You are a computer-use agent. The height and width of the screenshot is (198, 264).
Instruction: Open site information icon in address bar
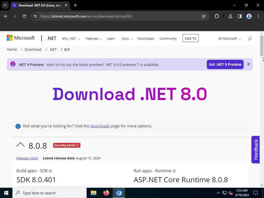tap(35, 16)
